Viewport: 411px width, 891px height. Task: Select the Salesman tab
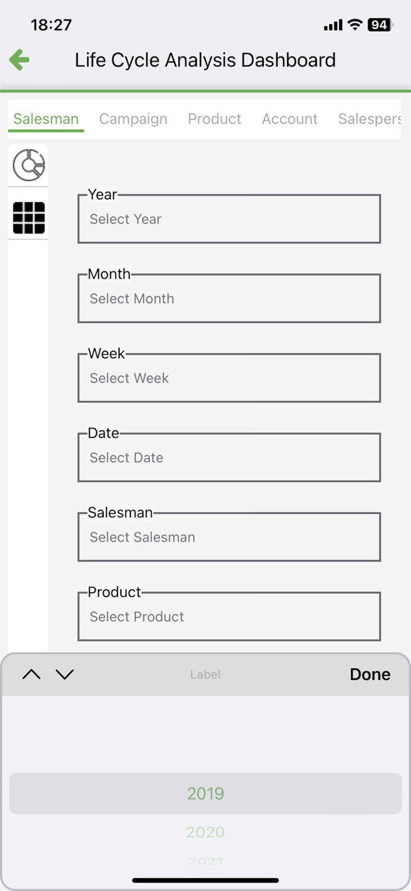coord(45,119)
